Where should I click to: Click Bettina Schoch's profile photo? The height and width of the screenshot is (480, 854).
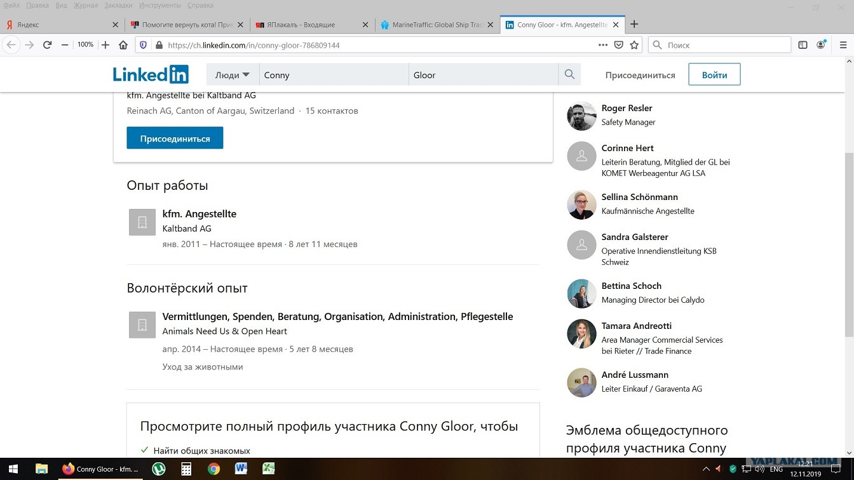click(581, 293)
